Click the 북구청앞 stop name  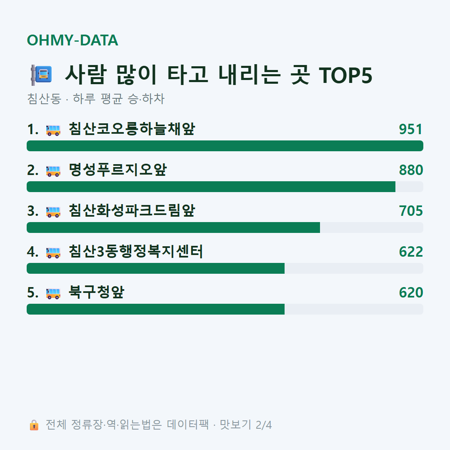96,292
